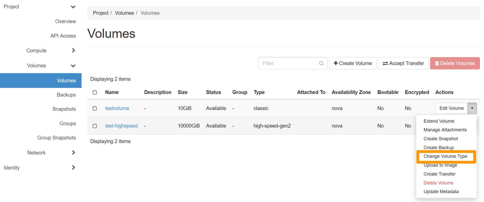Viewport: 484px width, 202px height.
Task: Choose Create Snapshot from the actions menu
Action: point(441,138)
